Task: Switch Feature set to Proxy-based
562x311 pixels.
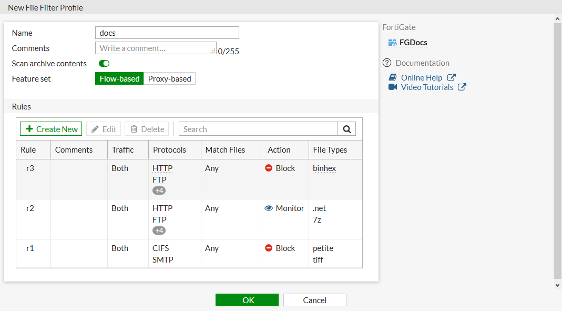Action: [x=169, y=78]
